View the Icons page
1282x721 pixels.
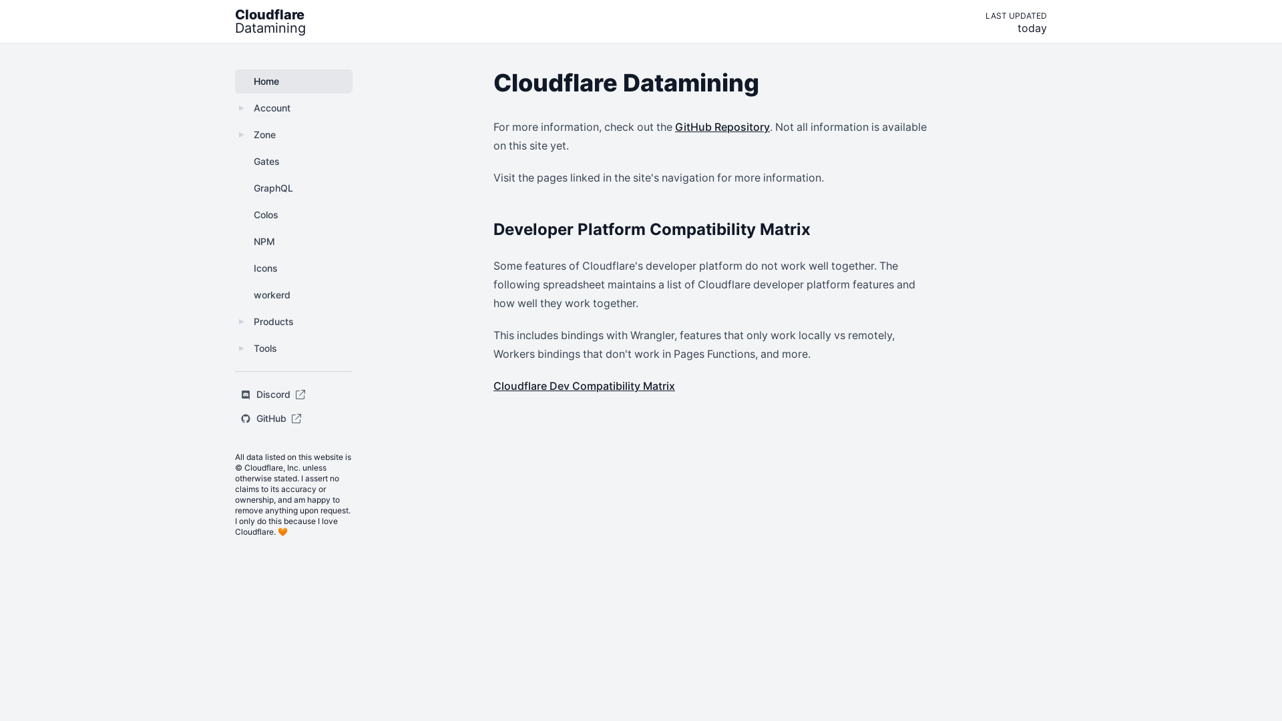(x=294, y=268)
